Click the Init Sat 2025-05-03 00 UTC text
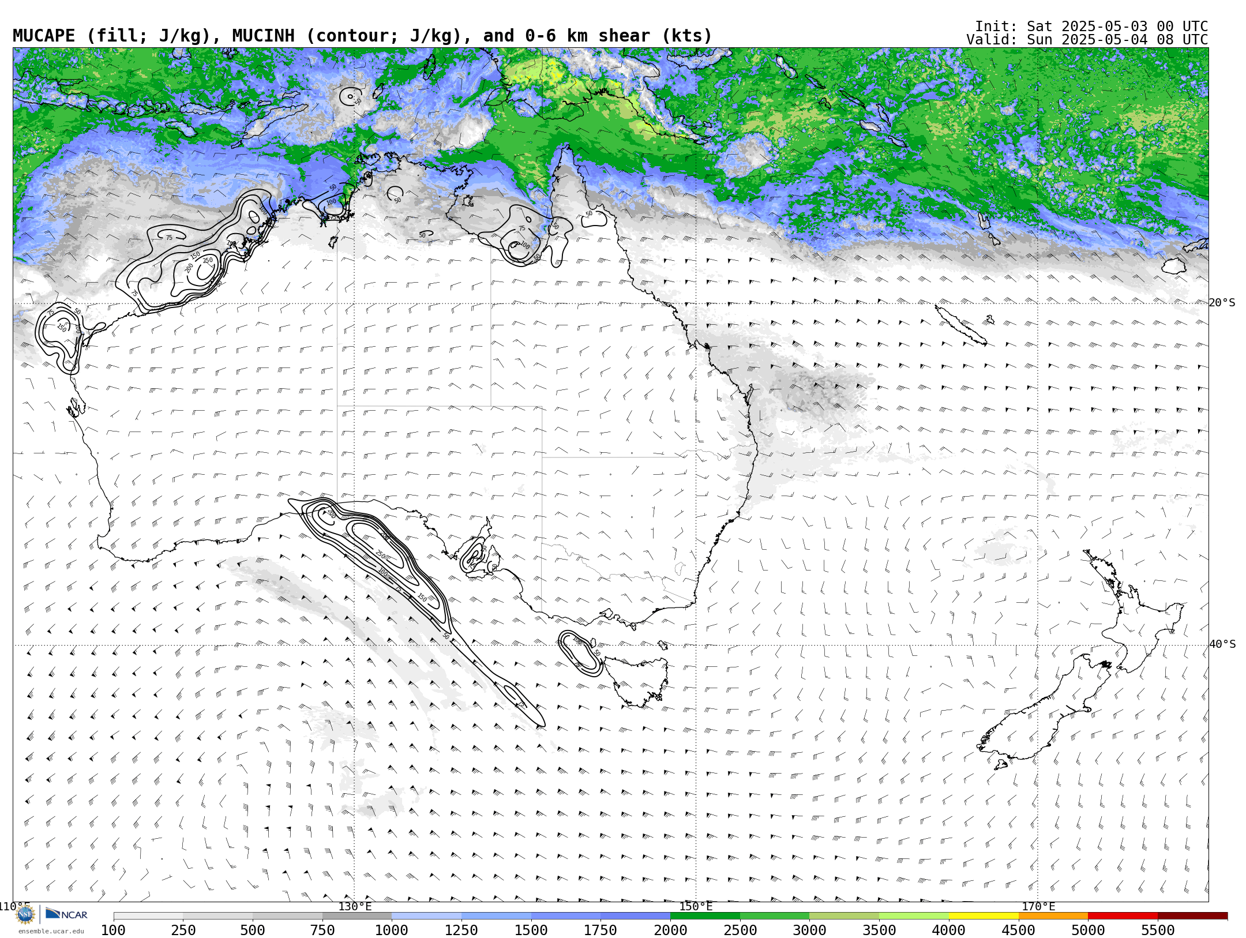Image resolution: width=1246 pixels, height=938 pixels. (1091, 27)
